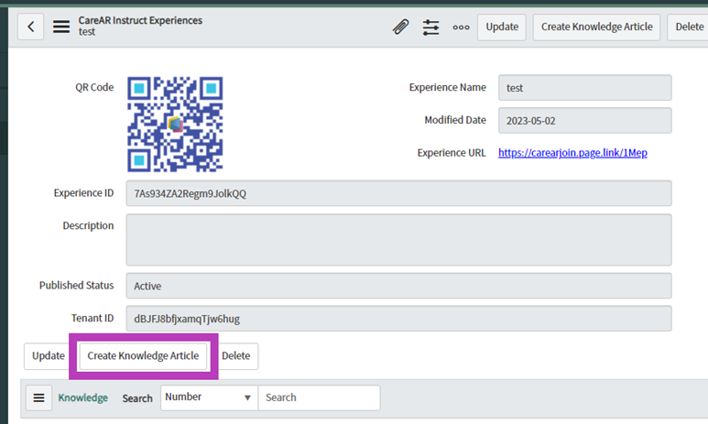Open the form context menu hamburger icon
The width and height of the screenshot is (708, 424).
tap(61, 27)
